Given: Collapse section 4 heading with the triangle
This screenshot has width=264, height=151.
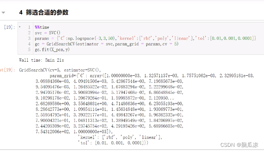Looking at the screenshot, I should (3, 12).
